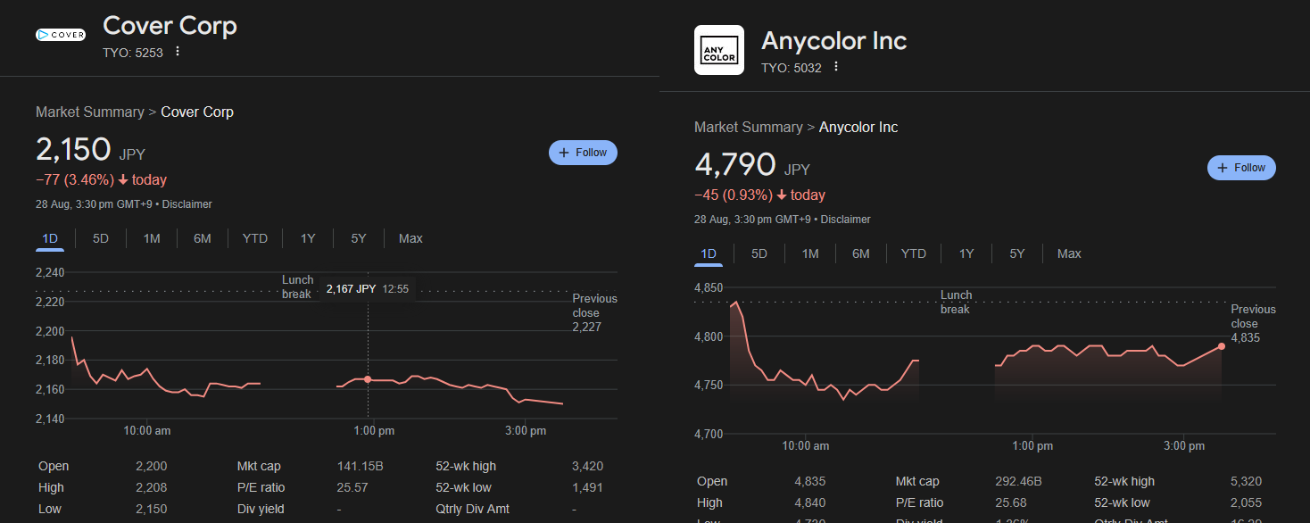Click Cover Corp Open value 2,200

click(151, 466)
